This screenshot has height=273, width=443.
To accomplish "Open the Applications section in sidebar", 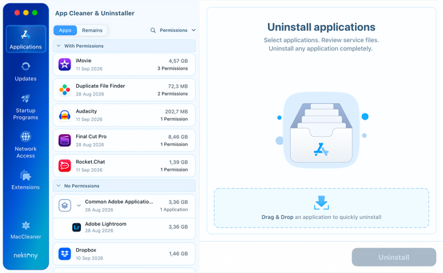I will click(26, 39).
